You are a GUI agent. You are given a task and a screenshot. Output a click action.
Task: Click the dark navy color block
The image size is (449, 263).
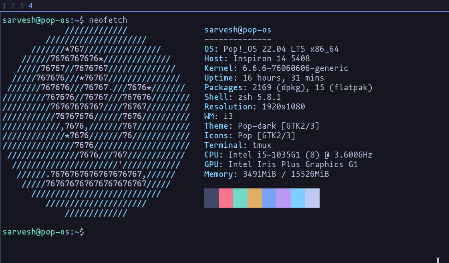tap(211, 198)
